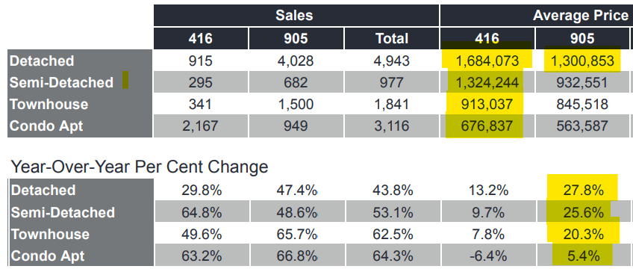Select the highlighted 1,684,073 price cell
Viewport: 633px width, 269px height.
point(487,61)
